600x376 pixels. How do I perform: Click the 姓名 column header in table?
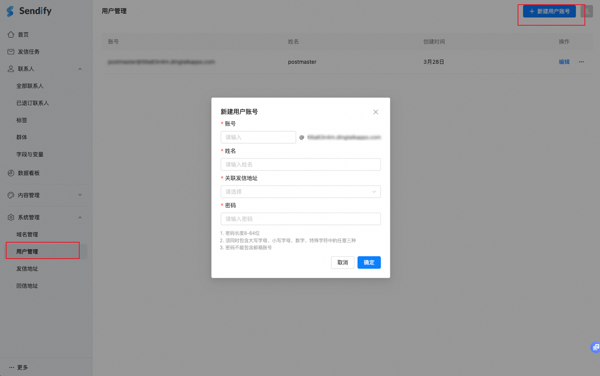(x=293, y=42)
